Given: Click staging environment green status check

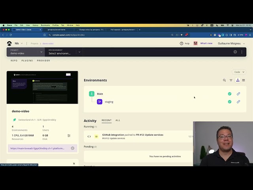Looking at the screenshot, I should 230,102.
